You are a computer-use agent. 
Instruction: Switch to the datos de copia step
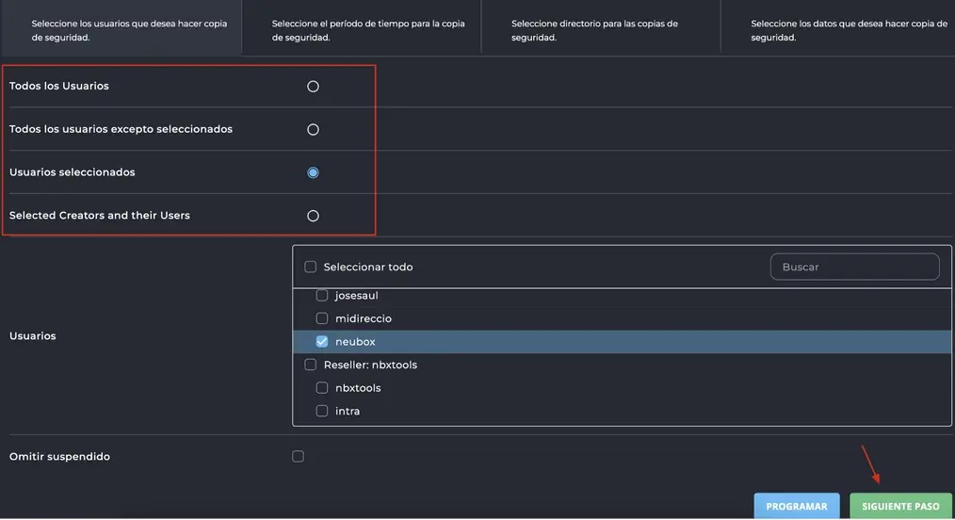(x=838, y=28)
